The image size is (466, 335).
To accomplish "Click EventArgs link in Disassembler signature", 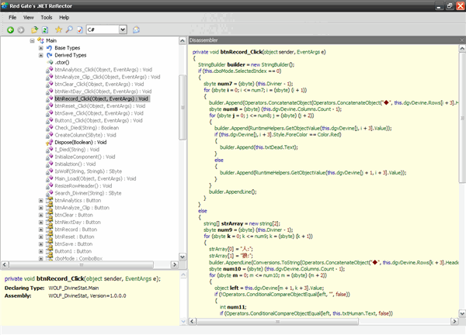I will click(308, 52).
